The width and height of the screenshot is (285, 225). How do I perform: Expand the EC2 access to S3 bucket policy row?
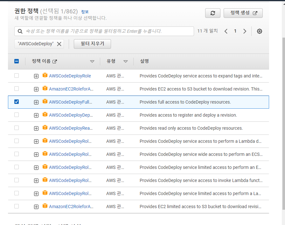(36, 89)
